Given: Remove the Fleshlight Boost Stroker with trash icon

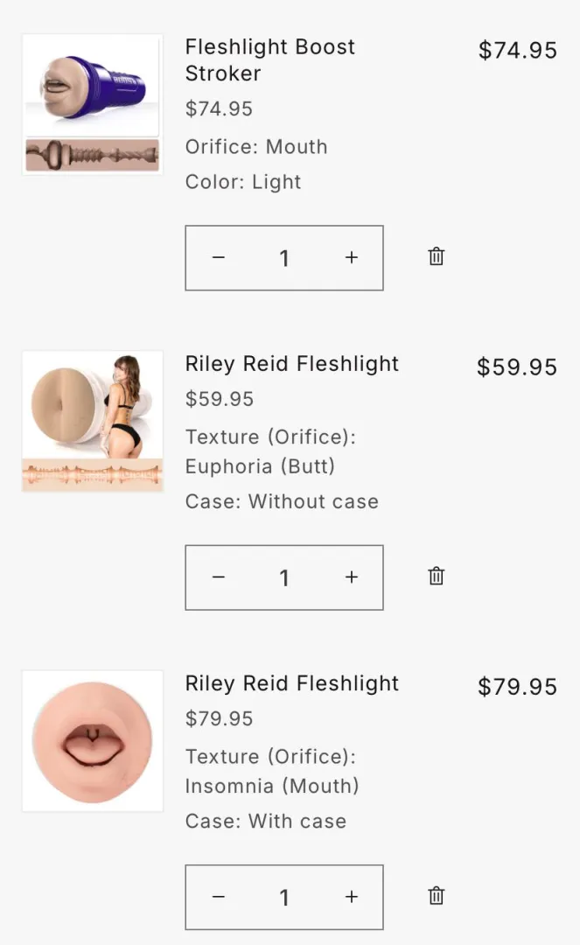Looking at the screenshot, I should [436, 256].
